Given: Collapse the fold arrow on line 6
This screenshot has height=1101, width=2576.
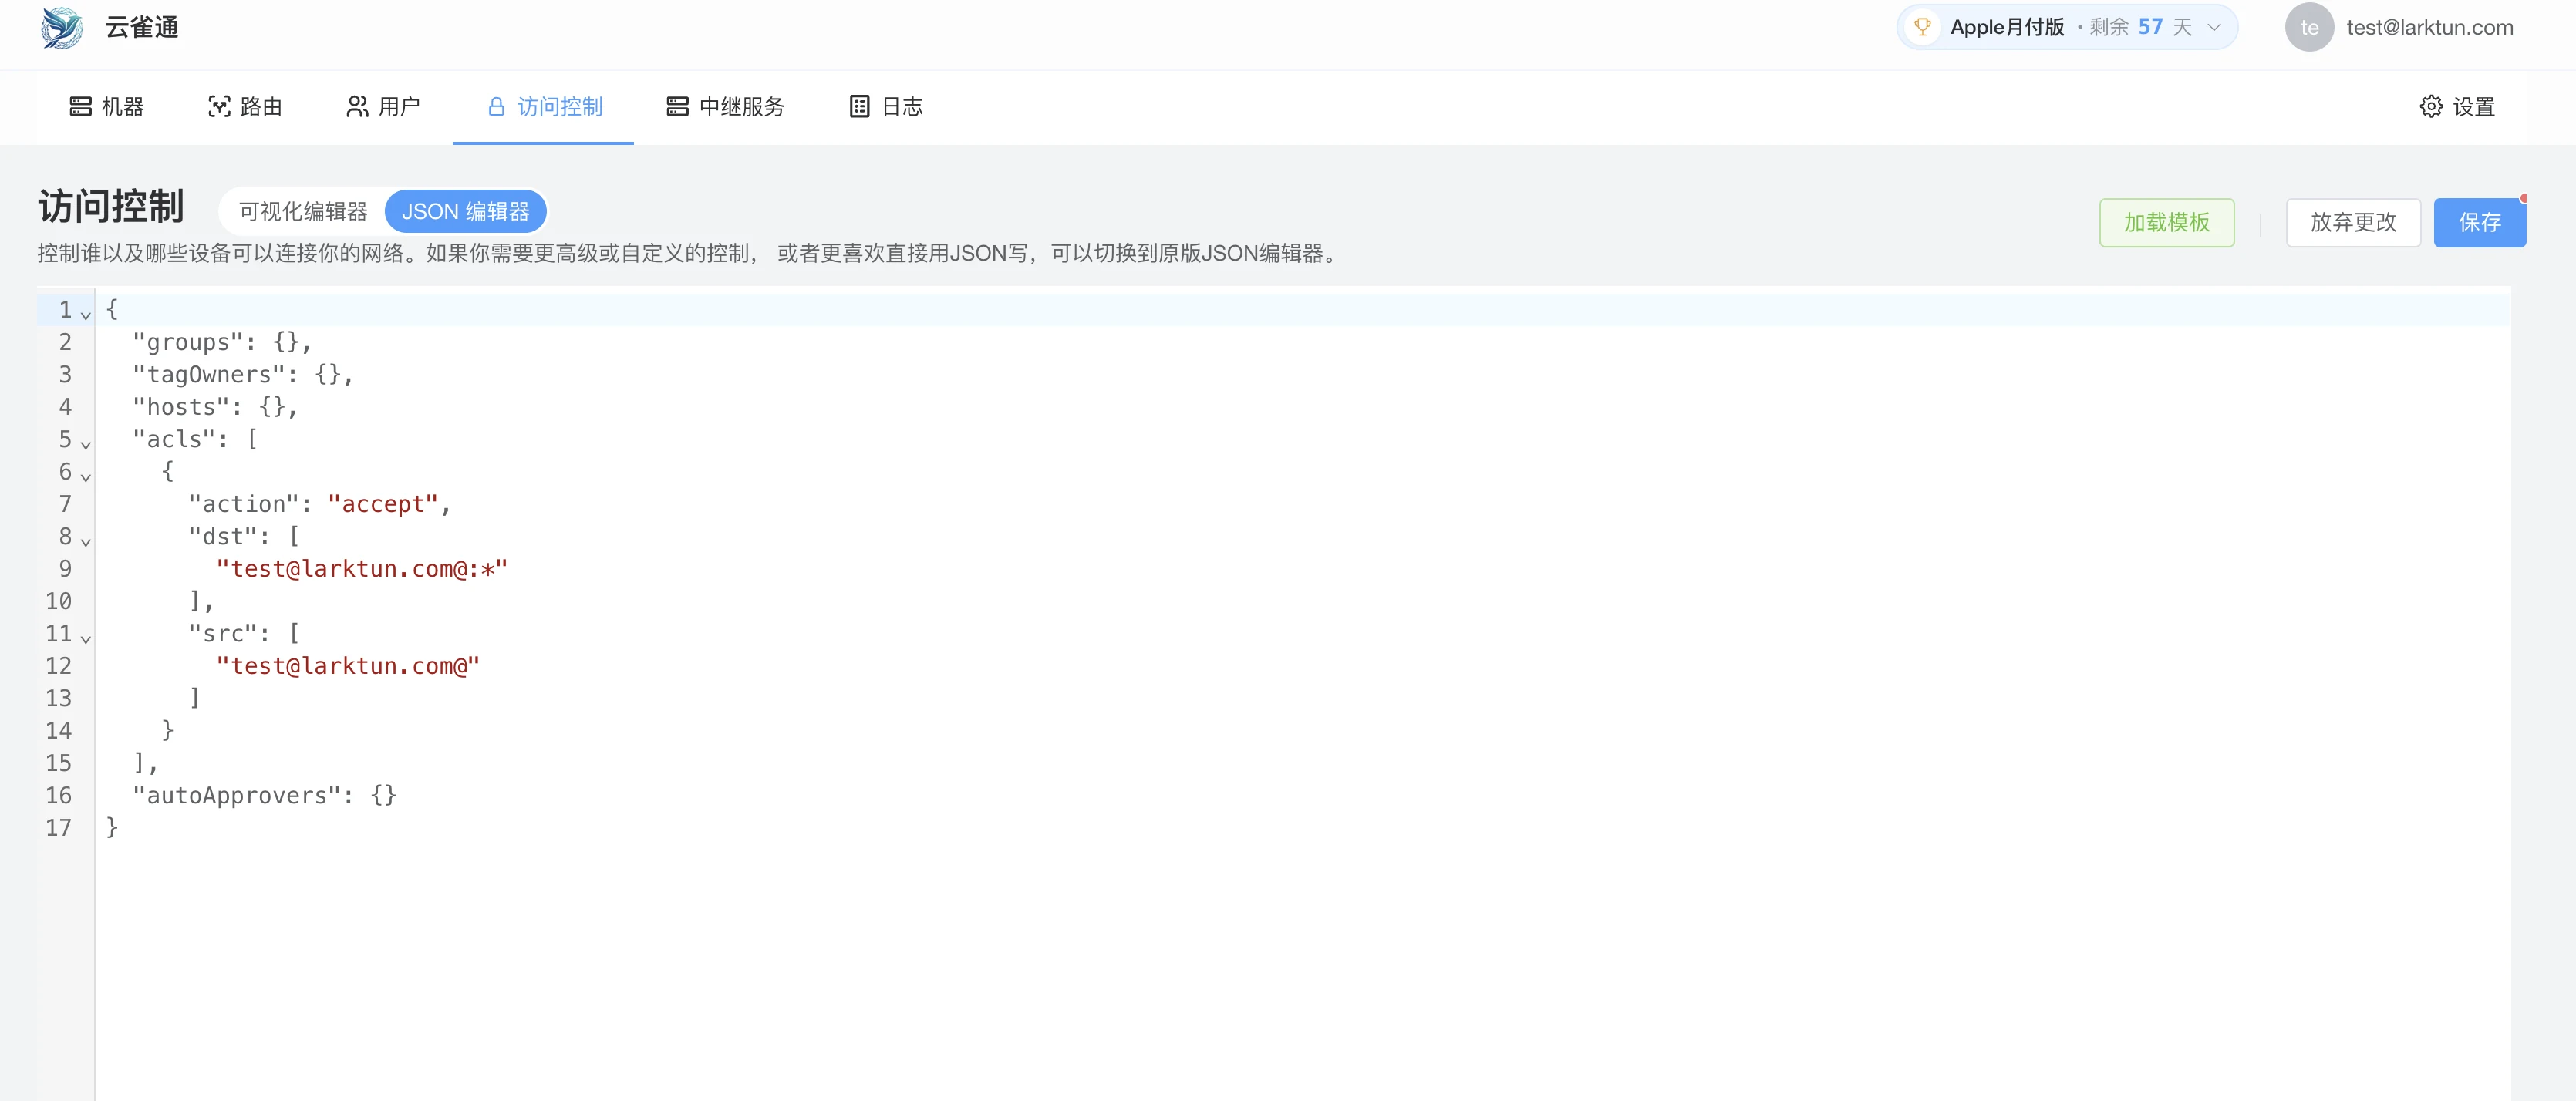Looking at the screenshot, I should coord(86,477).
